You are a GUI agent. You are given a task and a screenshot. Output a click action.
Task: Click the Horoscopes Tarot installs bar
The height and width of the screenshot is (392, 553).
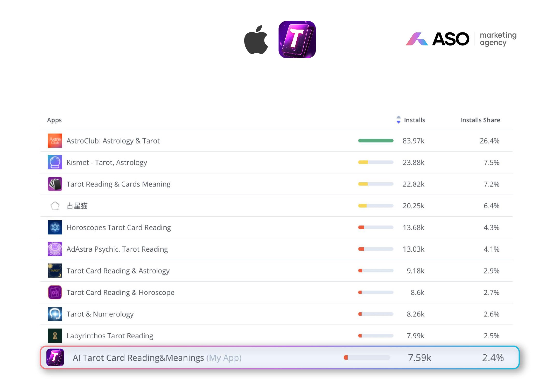[376, 227]
